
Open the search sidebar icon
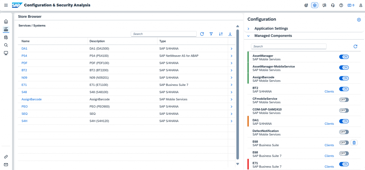click(6, 45)
